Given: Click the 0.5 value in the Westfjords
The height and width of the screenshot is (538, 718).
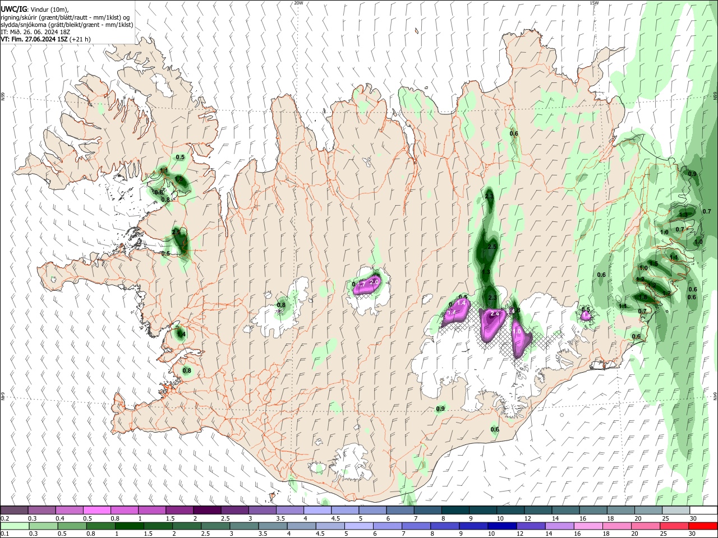Looking at the screenshot, I should (x=180, y=157).
